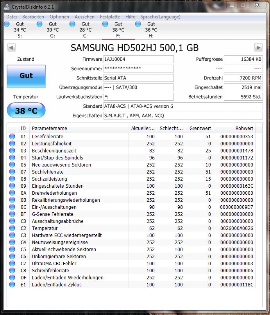The image size is (270, 315).
Task: Click status orb for UltraDMA CRC Fehler
Action: click(x=12, y=263)
